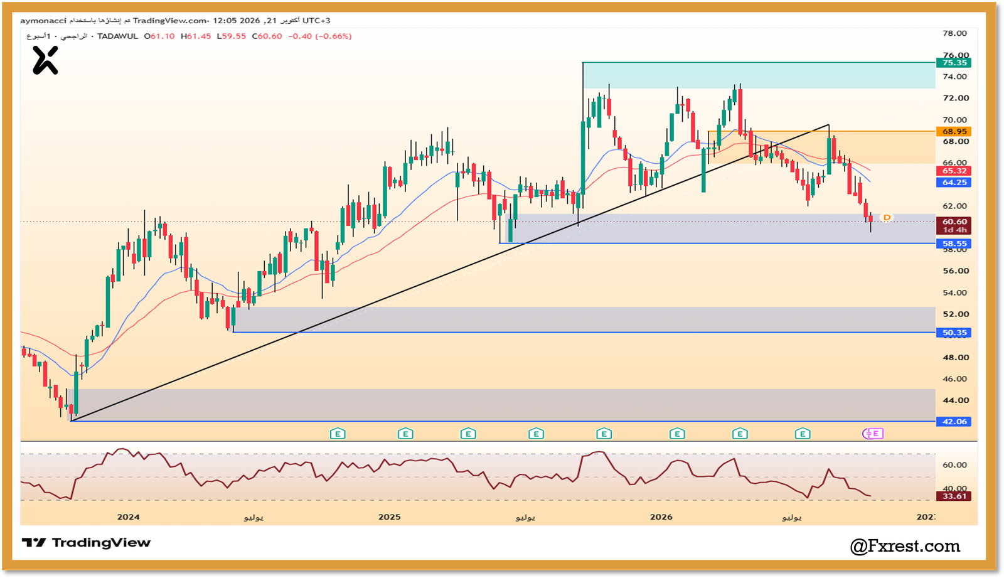Click the 2026 label on time axis
This screenshot has height=578, width=1004.
(x=661, y=517)
